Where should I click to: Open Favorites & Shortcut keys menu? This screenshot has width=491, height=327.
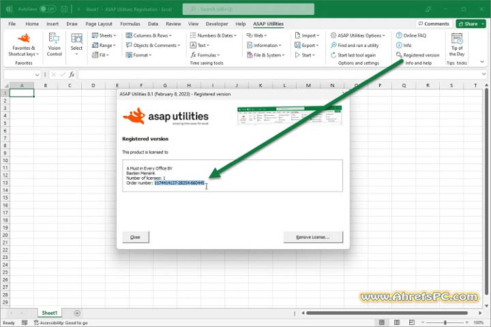[23, 45]
